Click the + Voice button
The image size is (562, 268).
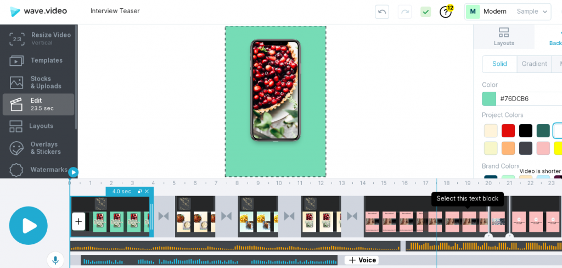(x=362, y=260)
